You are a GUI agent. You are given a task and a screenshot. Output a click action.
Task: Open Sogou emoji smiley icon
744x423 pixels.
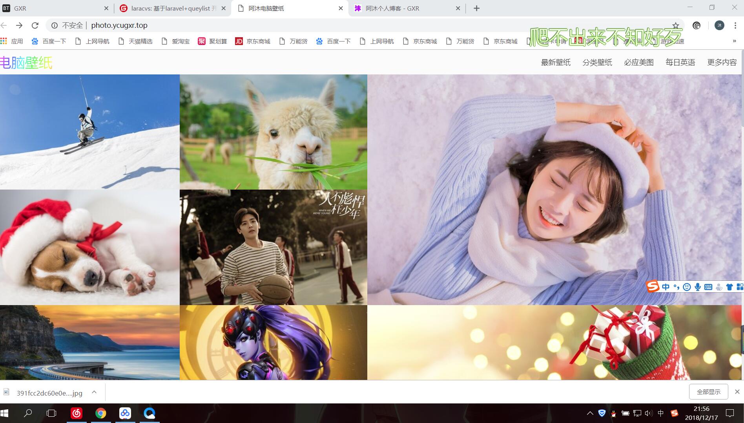tap(687, 287)
